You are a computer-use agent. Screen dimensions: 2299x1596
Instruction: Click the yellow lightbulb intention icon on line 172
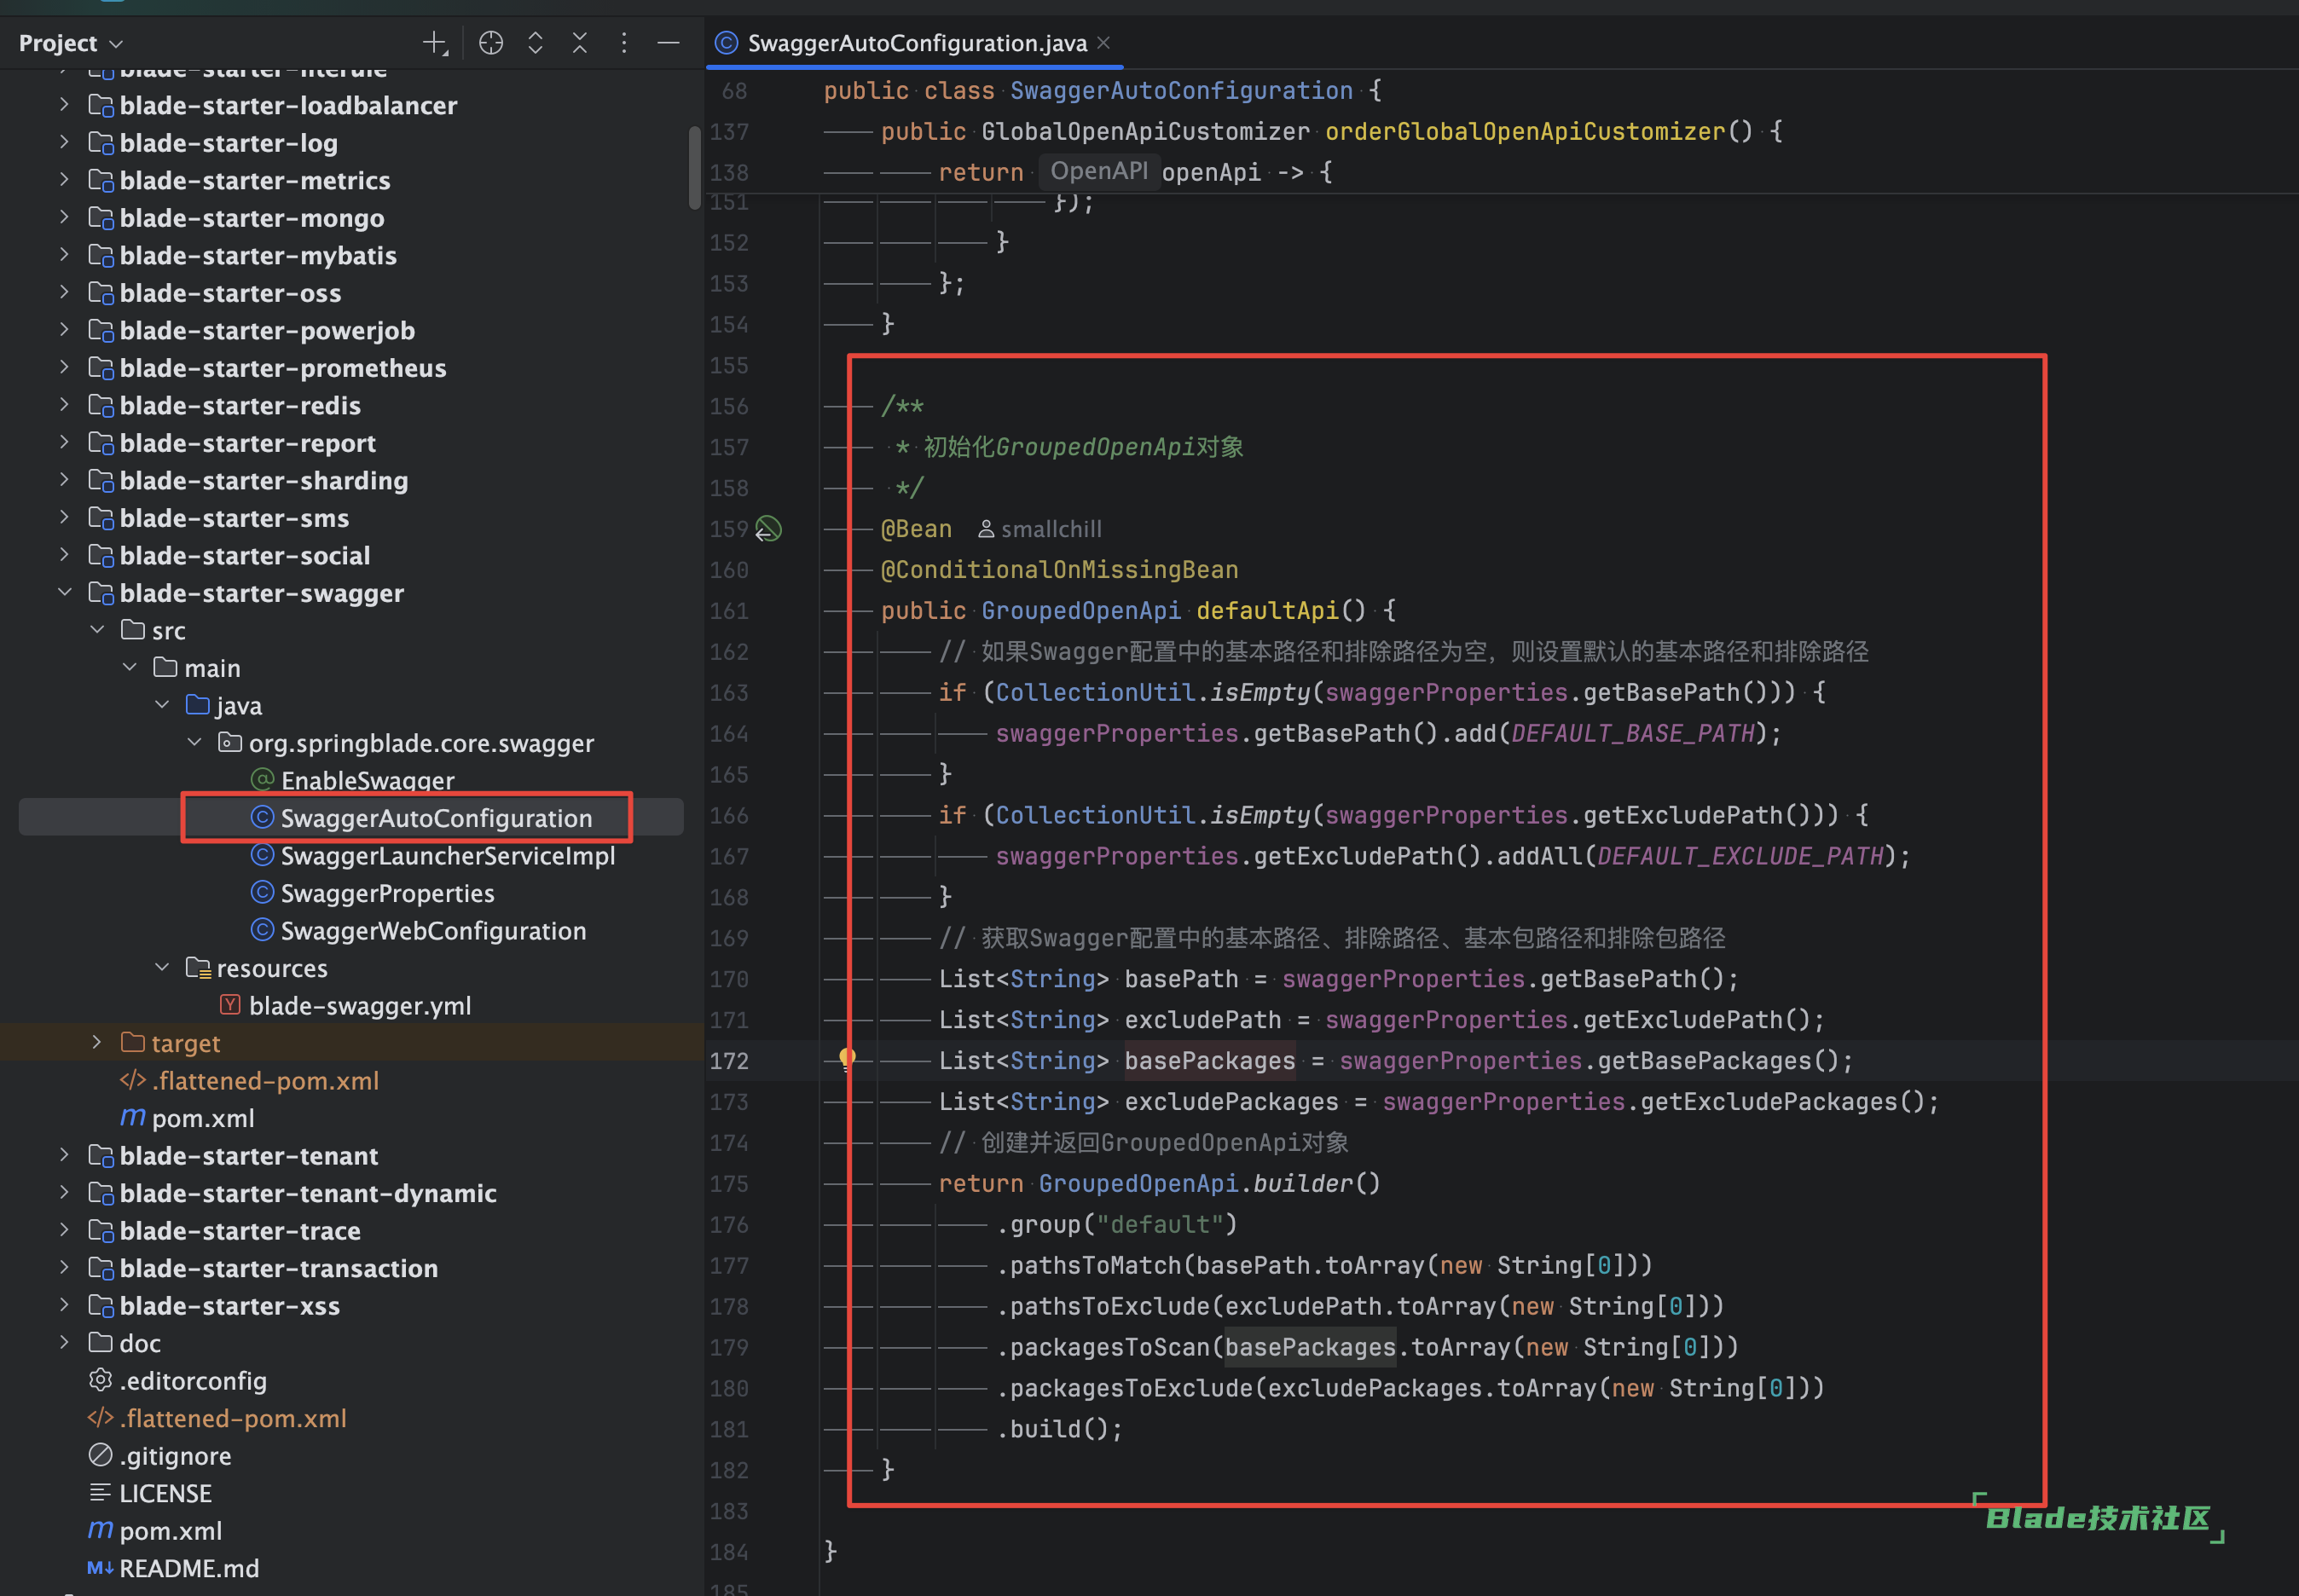(847, 1059)
